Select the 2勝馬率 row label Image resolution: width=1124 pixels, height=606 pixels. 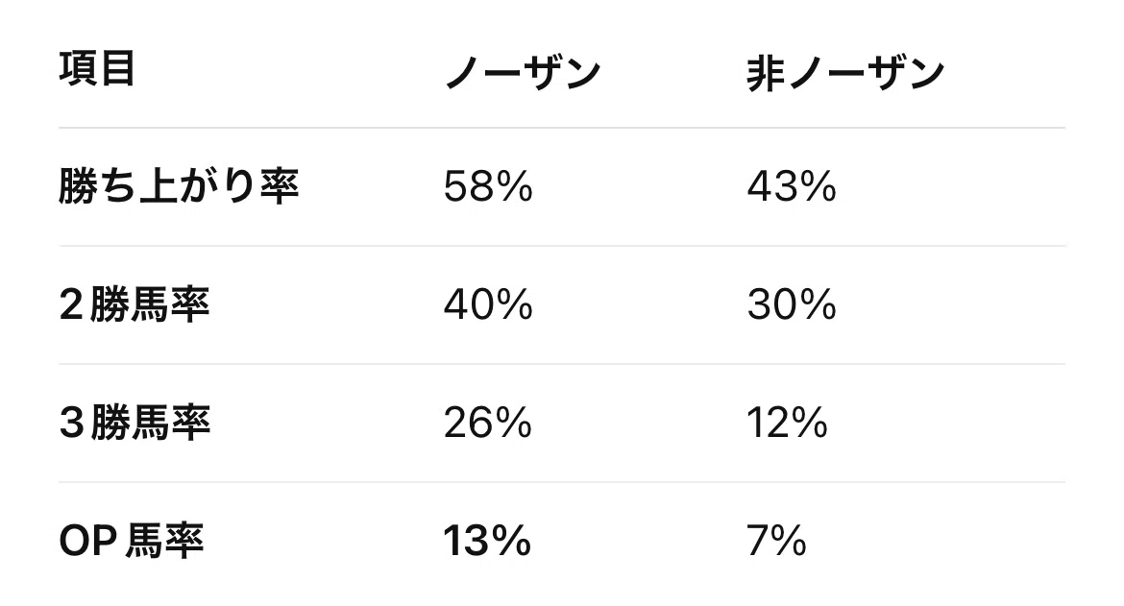click(x=134, y=304)
